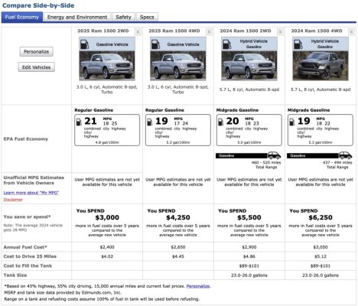Image resolution: width=358 pixels, height=306 pixels.
Task: Click the Gasoline range bar for 2024 Ram 2WD
Action: click(242, 155)
